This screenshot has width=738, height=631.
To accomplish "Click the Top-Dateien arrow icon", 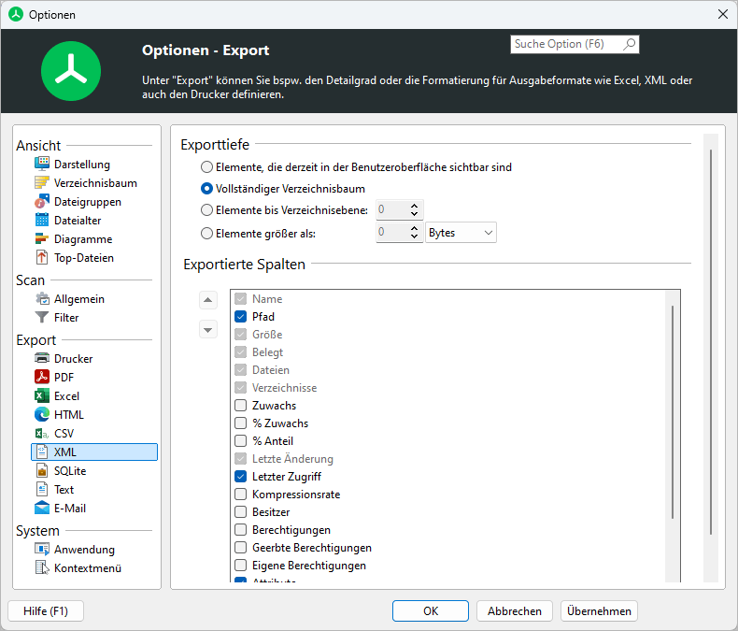I will [x=42, y=258].
